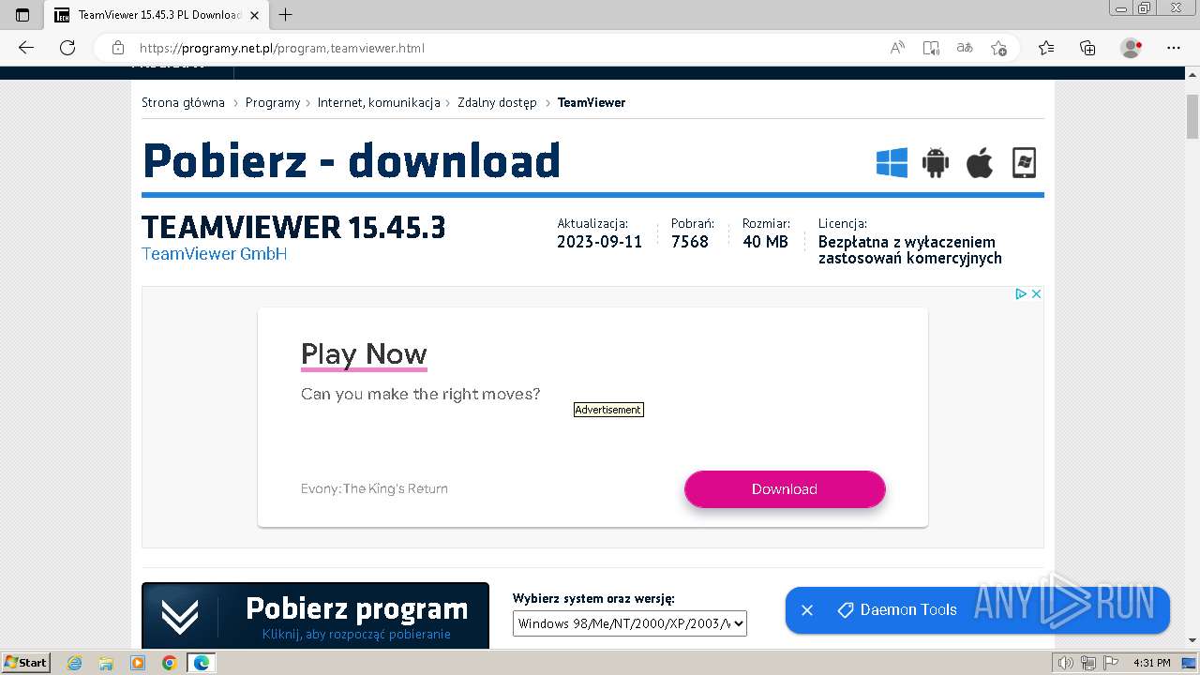Click the volume tray icon
This screenshot has width=1200, height=675.
[1066, 663]
